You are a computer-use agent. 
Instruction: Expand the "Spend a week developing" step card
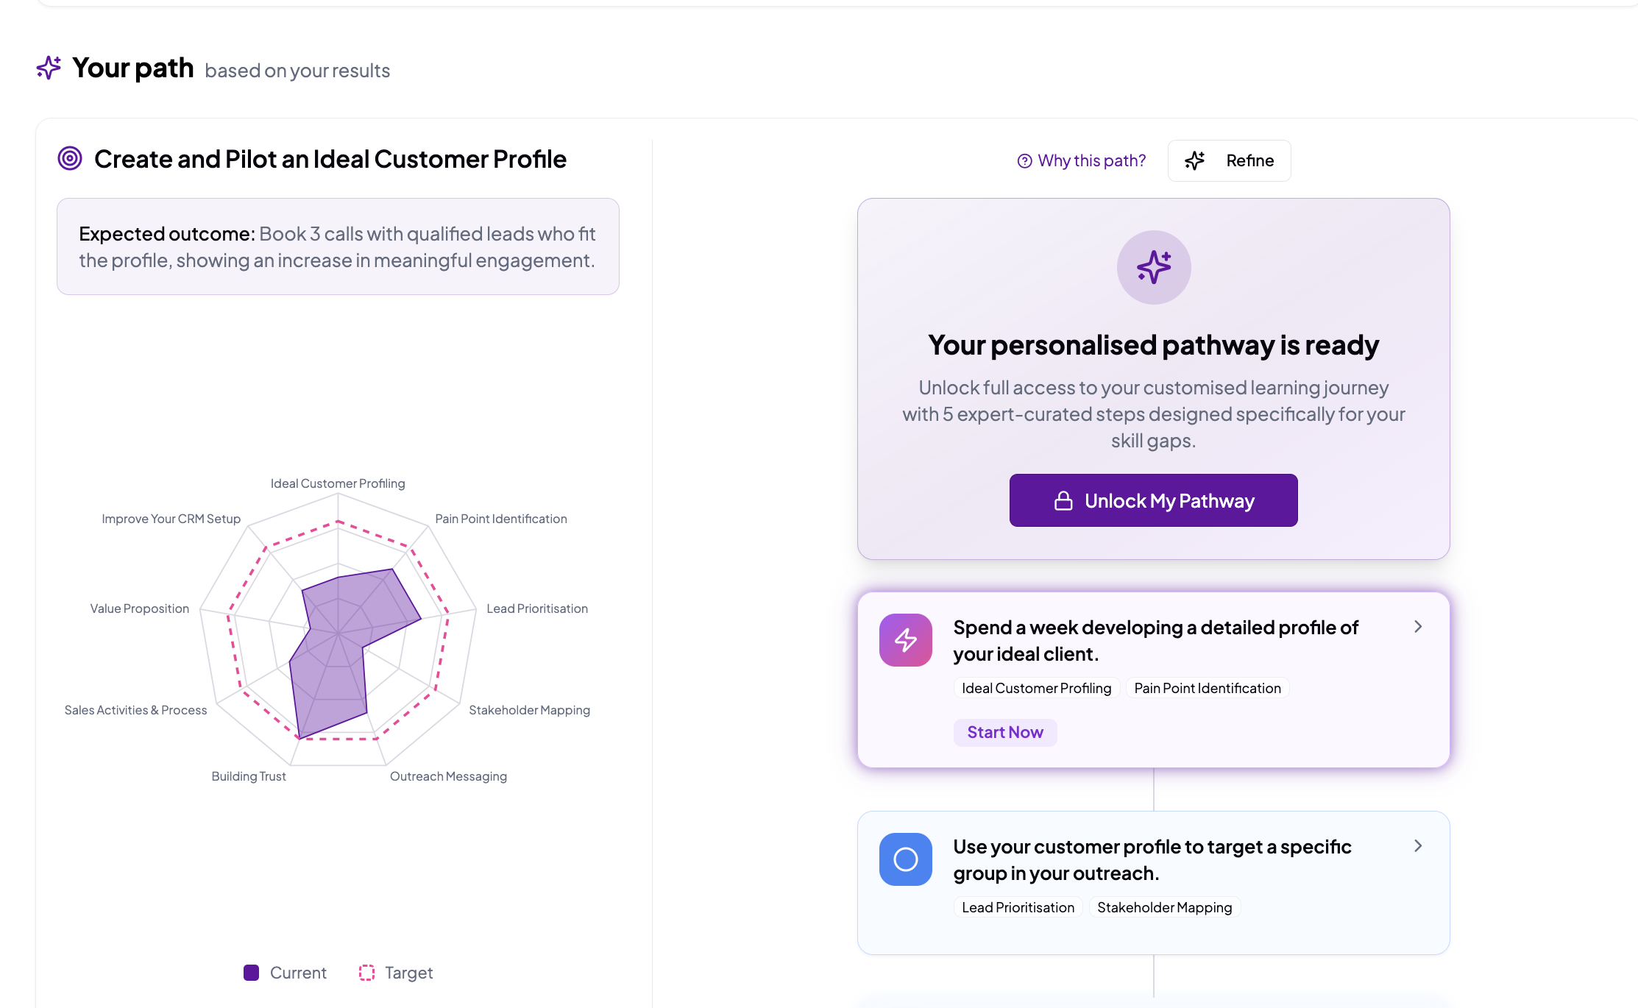[x=1418, y=627]
